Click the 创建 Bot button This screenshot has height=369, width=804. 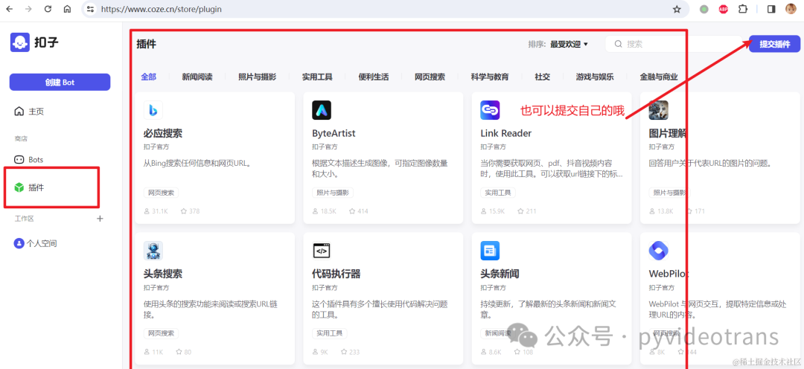[60, 82]
